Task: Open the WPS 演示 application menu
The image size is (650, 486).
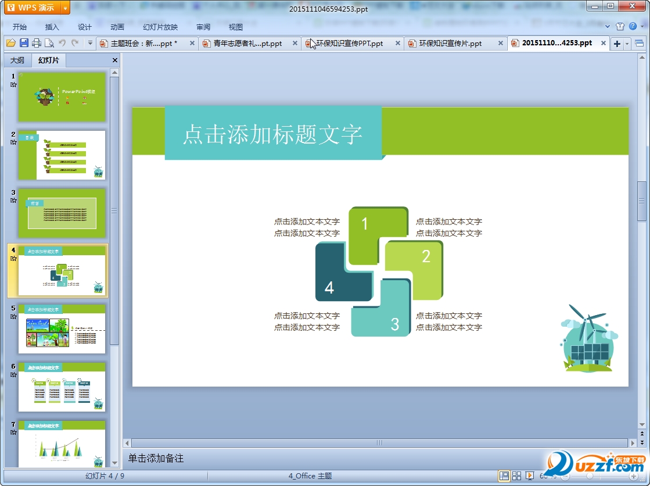Action: [33, 8]
